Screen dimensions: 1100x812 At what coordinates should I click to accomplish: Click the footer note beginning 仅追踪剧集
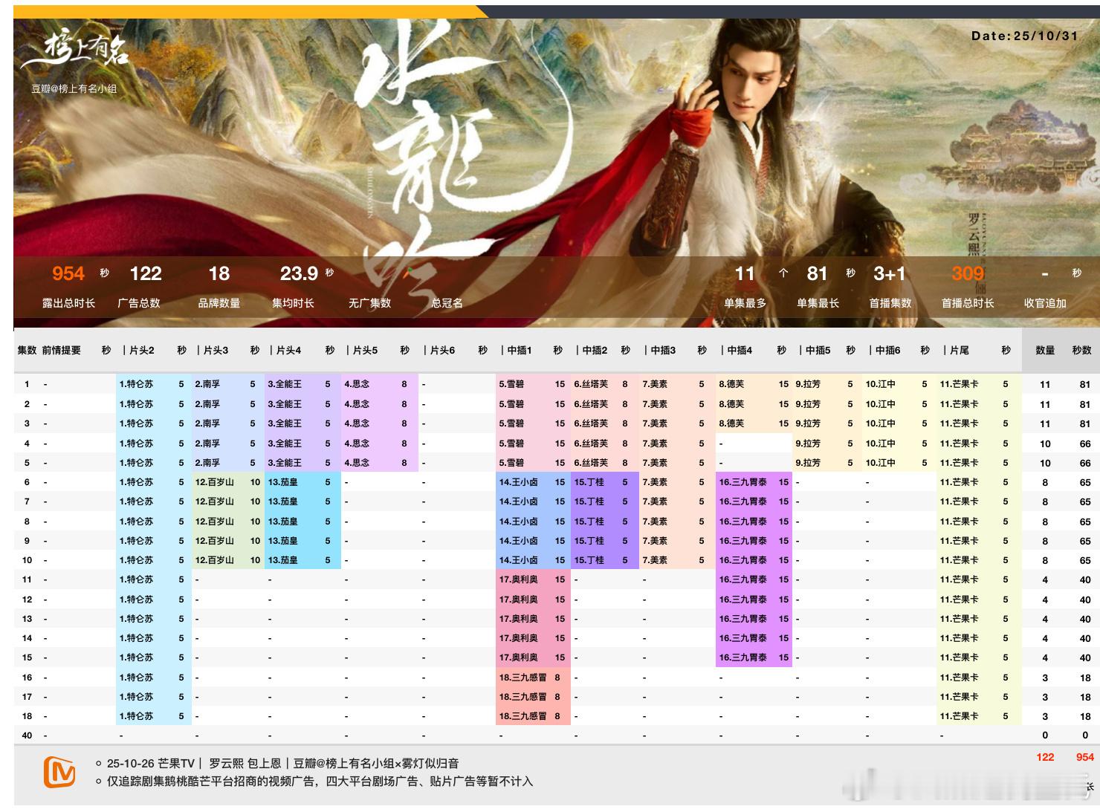320,782
